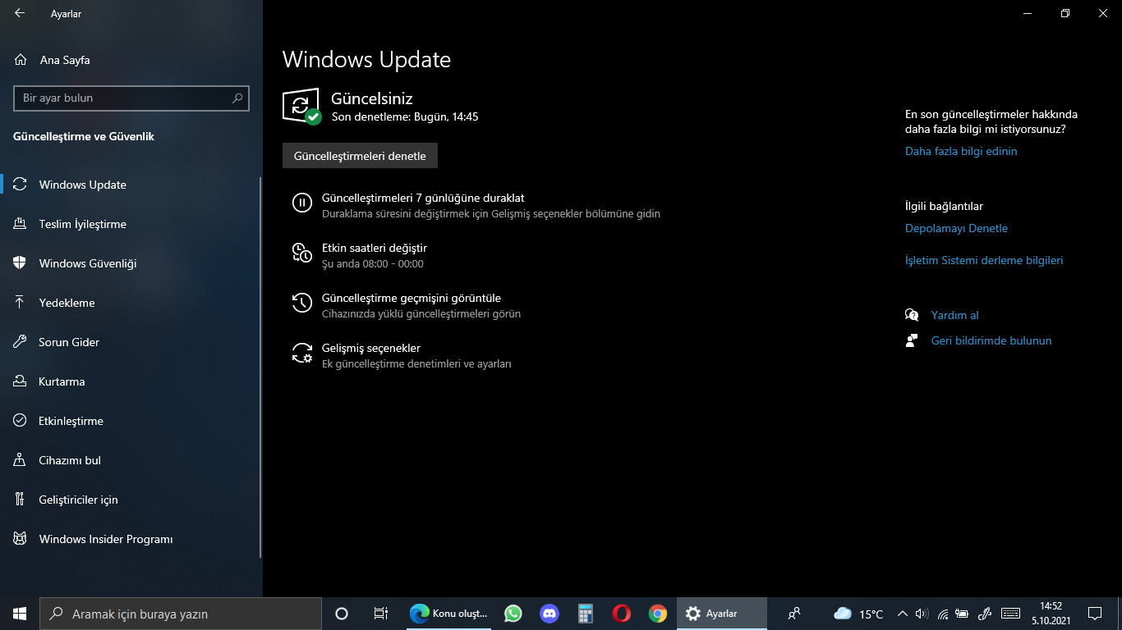This screenshot has width=1122, height=630.
Task: Open Ana Sayfa home page
Action: click(53, 60)
